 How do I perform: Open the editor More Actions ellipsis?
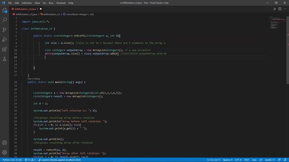[285, 9]
